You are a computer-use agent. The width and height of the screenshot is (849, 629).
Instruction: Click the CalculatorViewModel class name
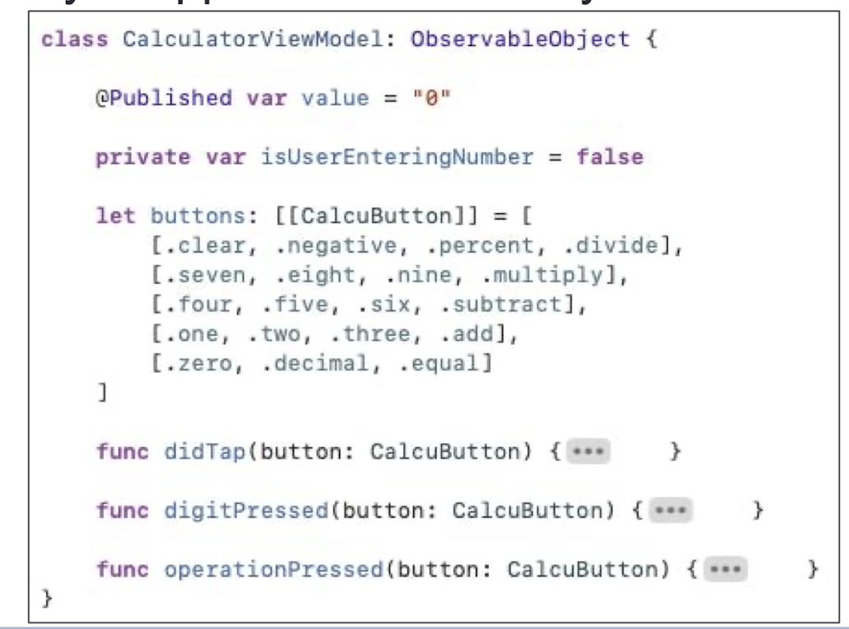pyautogui.click(x=253, y=40)
